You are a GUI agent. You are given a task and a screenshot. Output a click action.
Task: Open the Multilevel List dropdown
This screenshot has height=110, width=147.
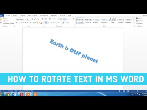tap(55, 19)
